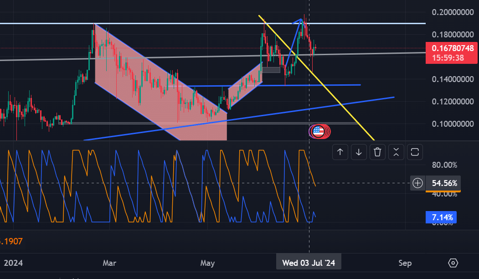
Task: Click the plus button beside 54.56%
Action: coord(417,183)
